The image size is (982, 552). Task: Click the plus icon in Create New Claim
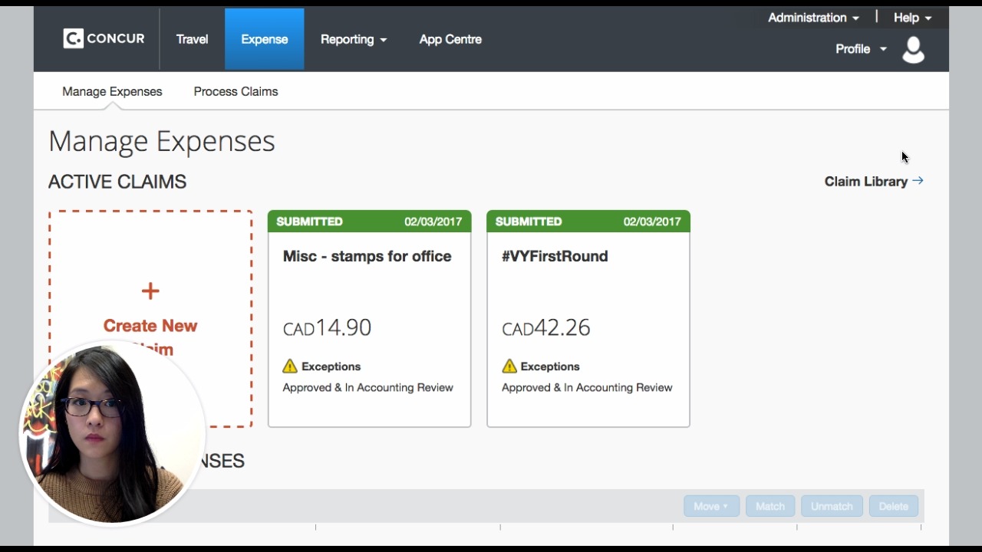click(150, 291)
